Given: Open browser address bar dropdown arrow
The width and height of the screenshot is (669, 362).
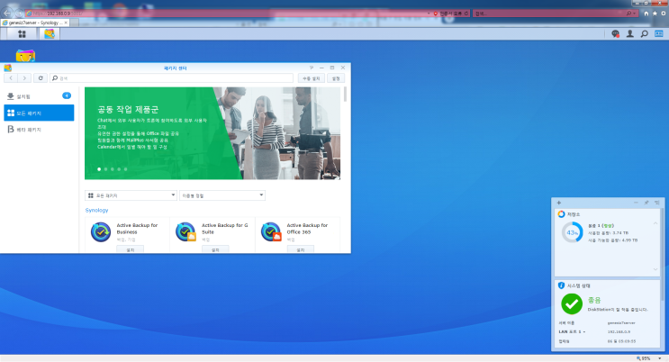Looking at the screenshot, I should [x=429, y=14].
